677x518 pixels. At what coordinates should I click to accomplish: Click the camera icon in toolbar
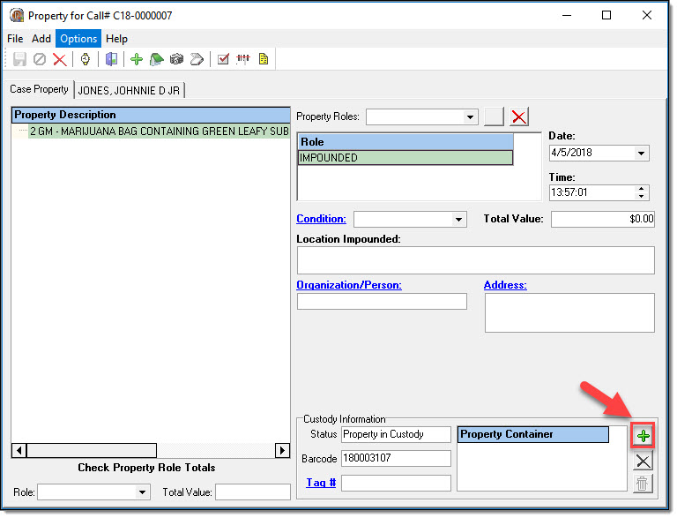tap(176, 59)
